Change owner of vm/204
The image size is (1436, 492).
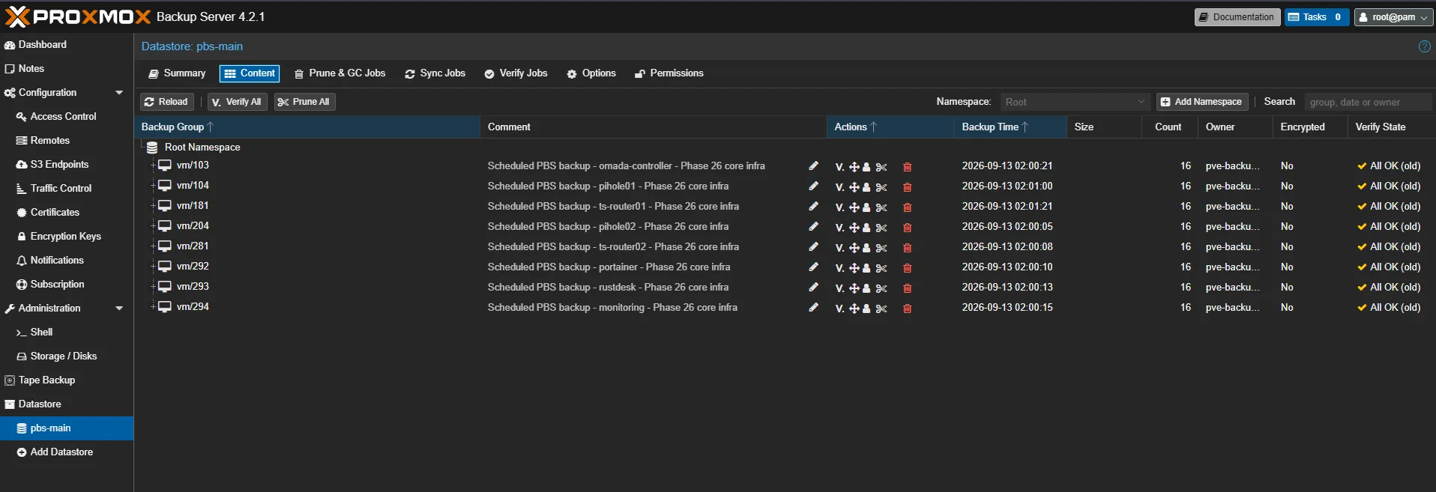[x=866, y=227]
